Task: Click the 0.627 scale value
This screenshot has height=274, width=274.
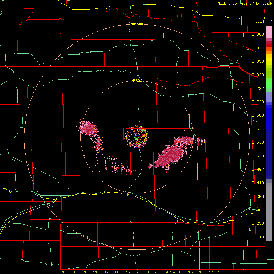Action: pyautogui.click(x=258, y=129)
